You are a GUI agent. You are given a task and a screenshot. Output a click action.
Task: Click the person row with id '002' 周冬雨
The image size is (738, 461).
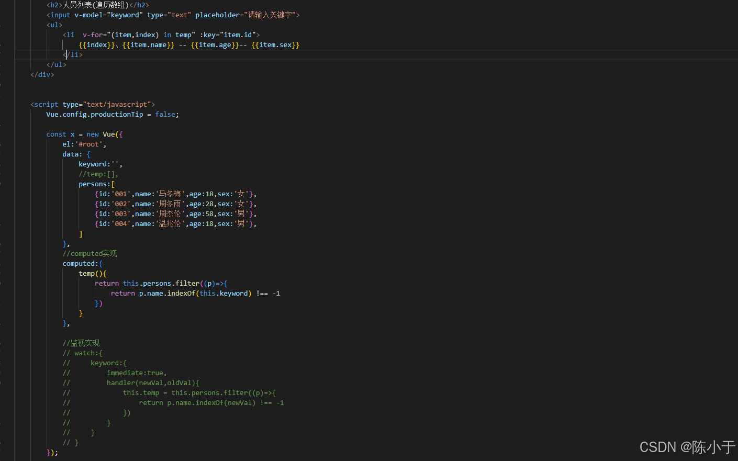coord(175,204)
